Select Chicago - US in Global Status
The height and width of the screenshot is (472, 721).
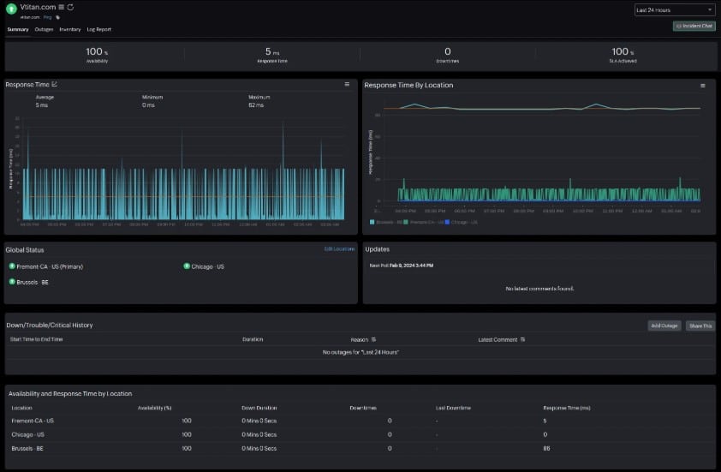(x=208, y=266)
